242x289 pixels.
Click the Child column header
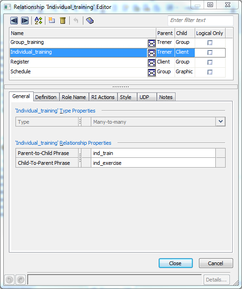point(185,33)
